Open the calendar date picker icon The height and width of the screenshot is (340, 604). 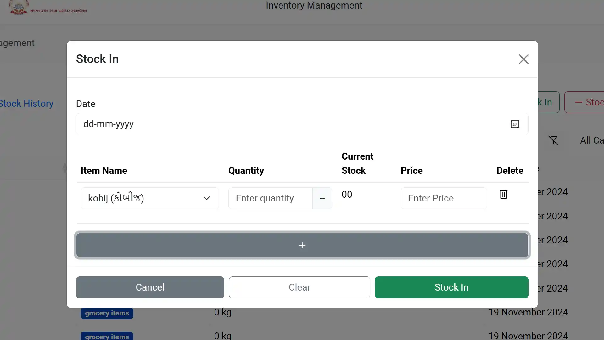[x=515, y=124]
